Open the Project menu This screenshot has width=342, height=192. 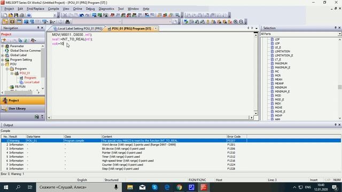click(x=9, y=9)
